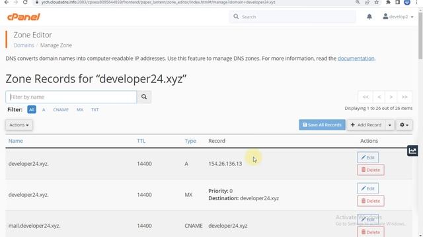Reload the page
The image size is (423, 237).
click(x=25, y=2)
